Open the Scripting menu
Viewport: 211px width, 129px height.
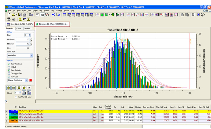coord(59,10)
